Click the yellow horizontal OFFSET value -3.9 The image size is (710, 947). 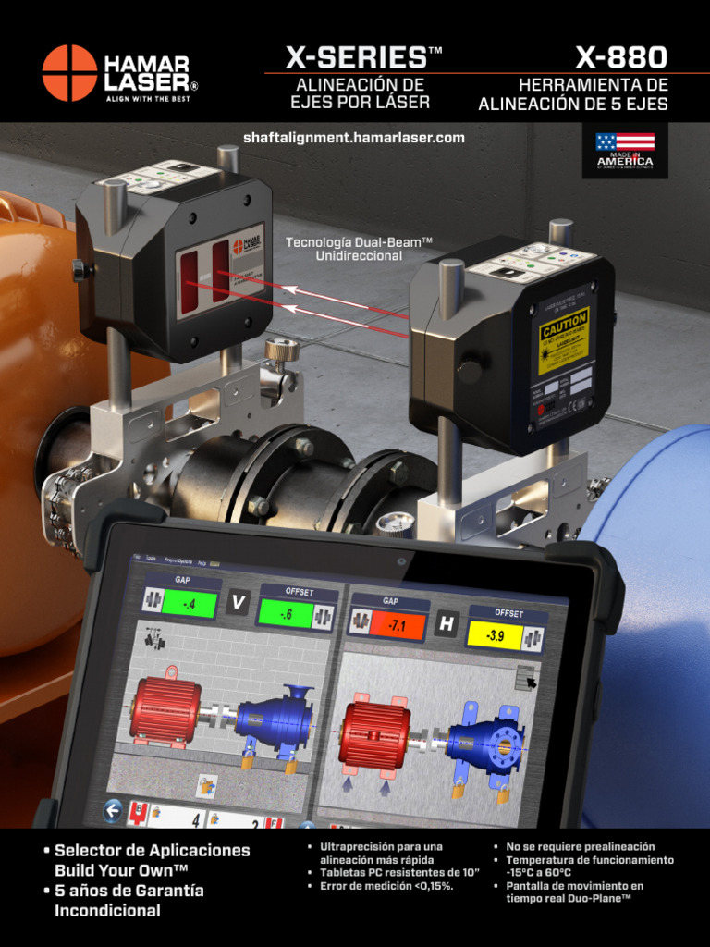pos(496,636)
